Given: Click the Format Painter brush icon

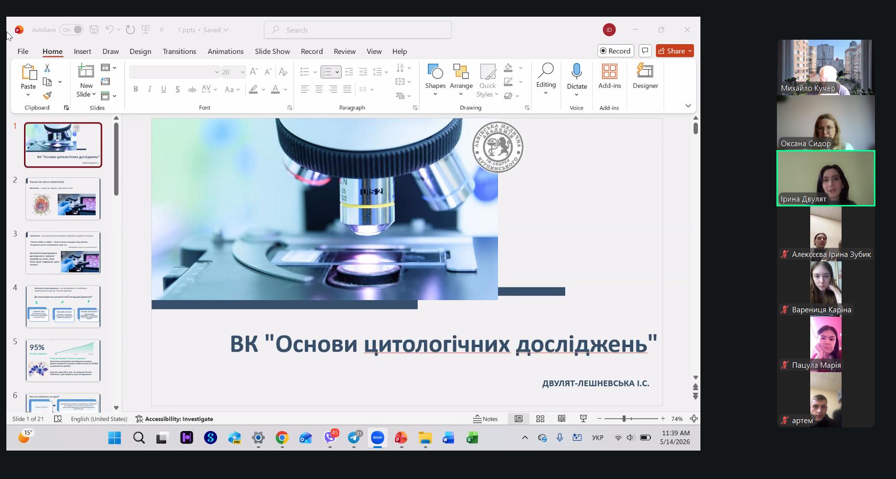Looking at the screenshot, I should (x=48, y=96).
